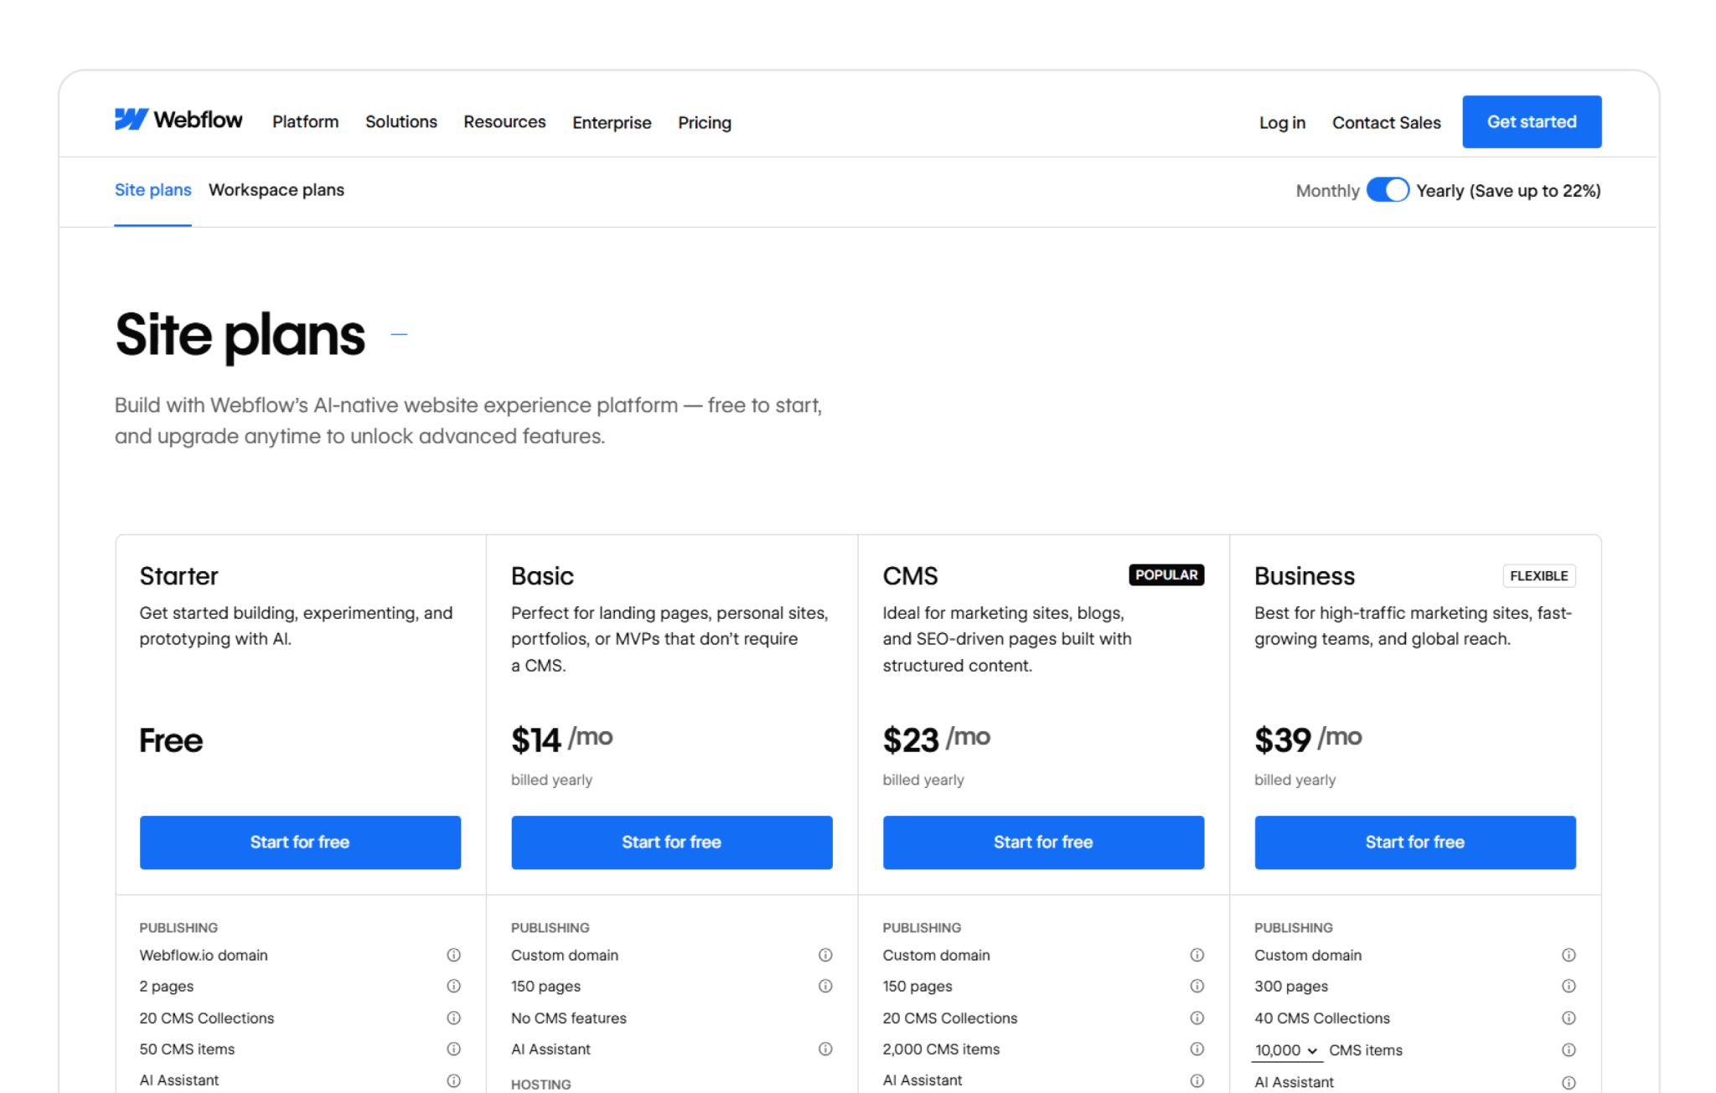Start for free on the CMS plan
The image size is (1716, 1093).
pos(1042,843)
